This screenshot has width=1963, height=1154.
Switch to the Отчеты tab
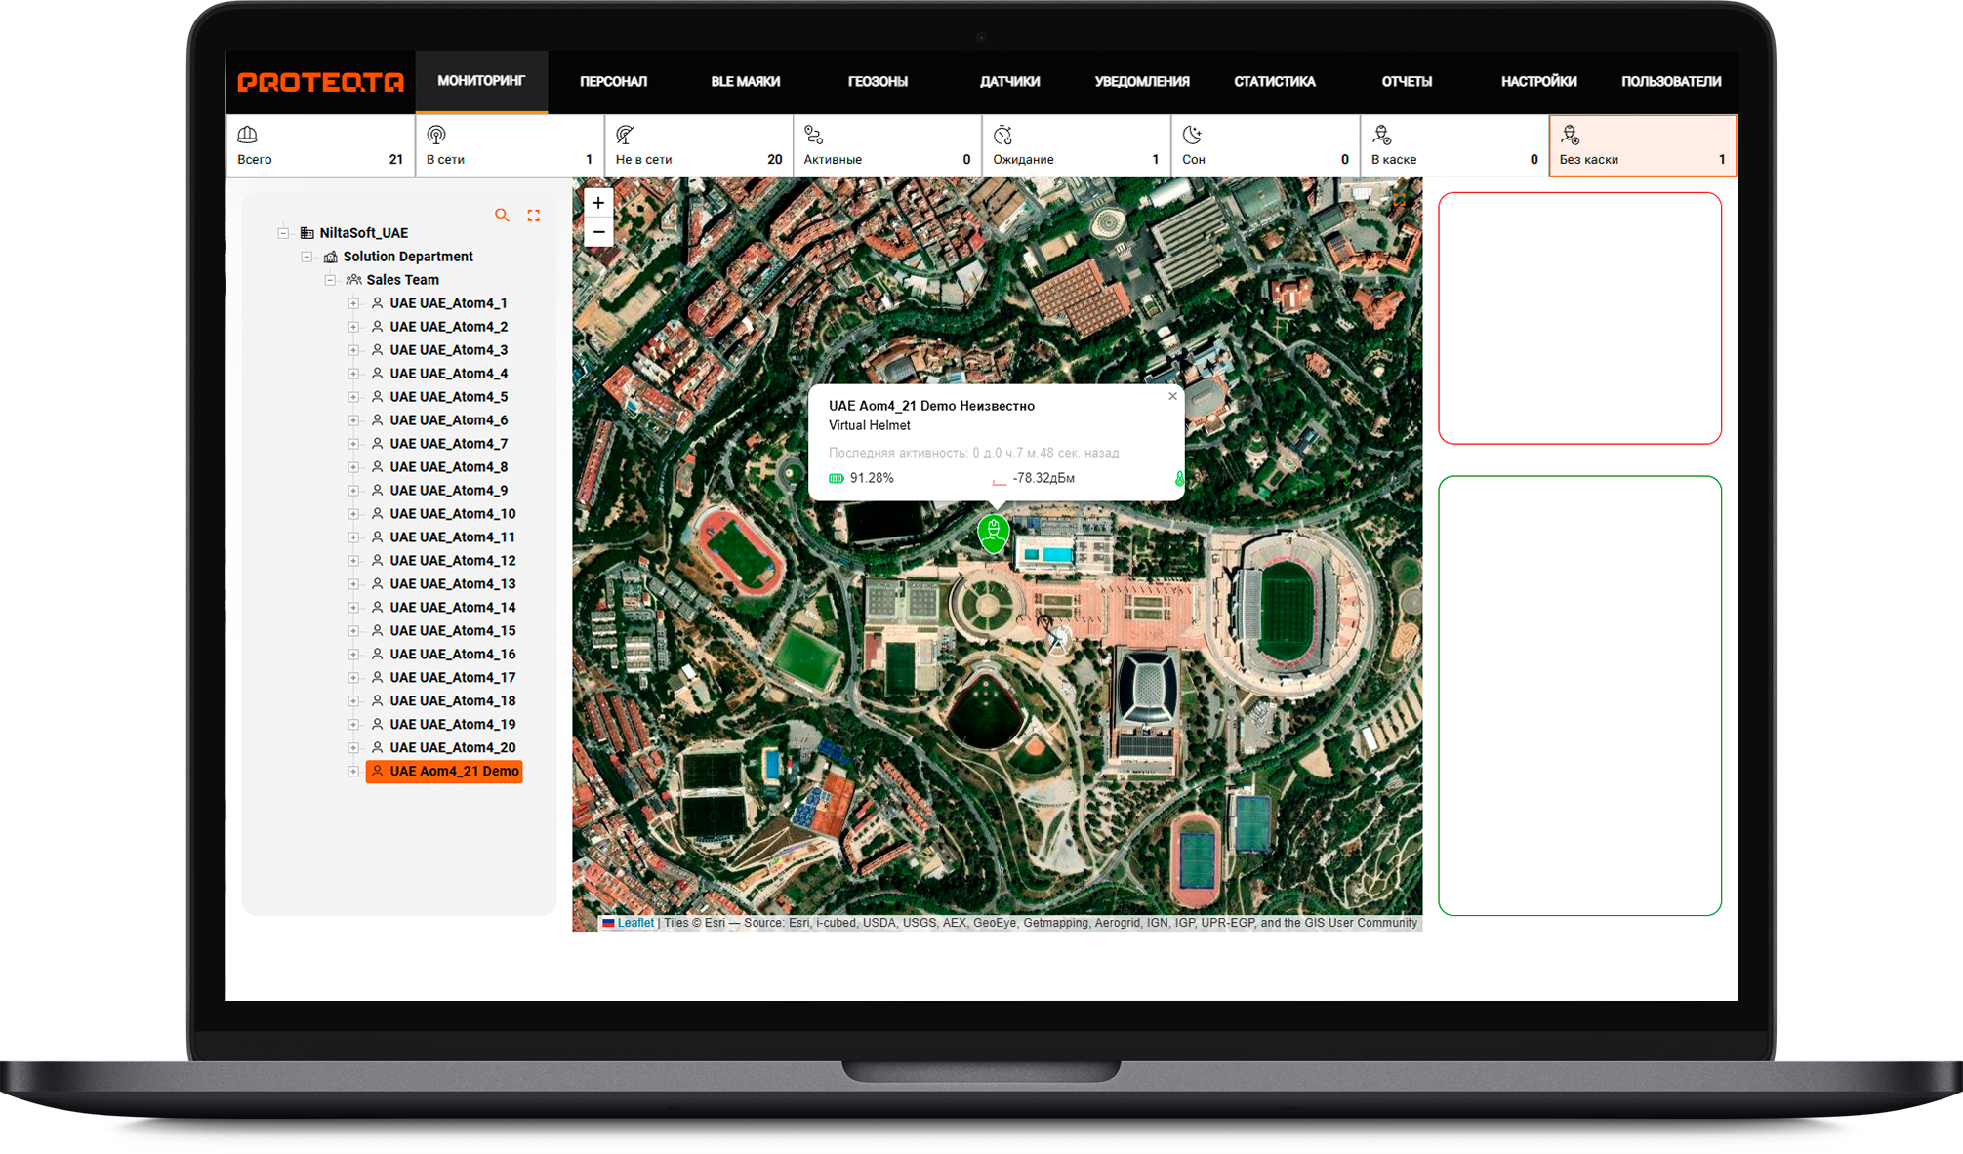point(1407,82)
